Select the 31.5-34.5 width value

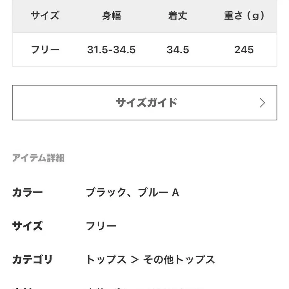point(111,50)
